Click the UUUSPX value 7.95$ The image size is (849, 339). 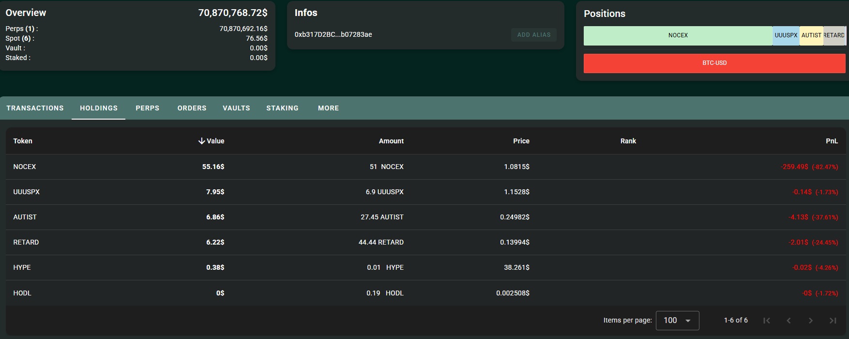[x=215, y=192]
